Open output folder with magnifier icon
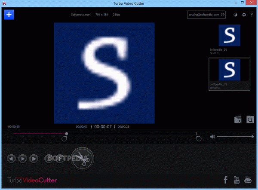 pos(250,120)
